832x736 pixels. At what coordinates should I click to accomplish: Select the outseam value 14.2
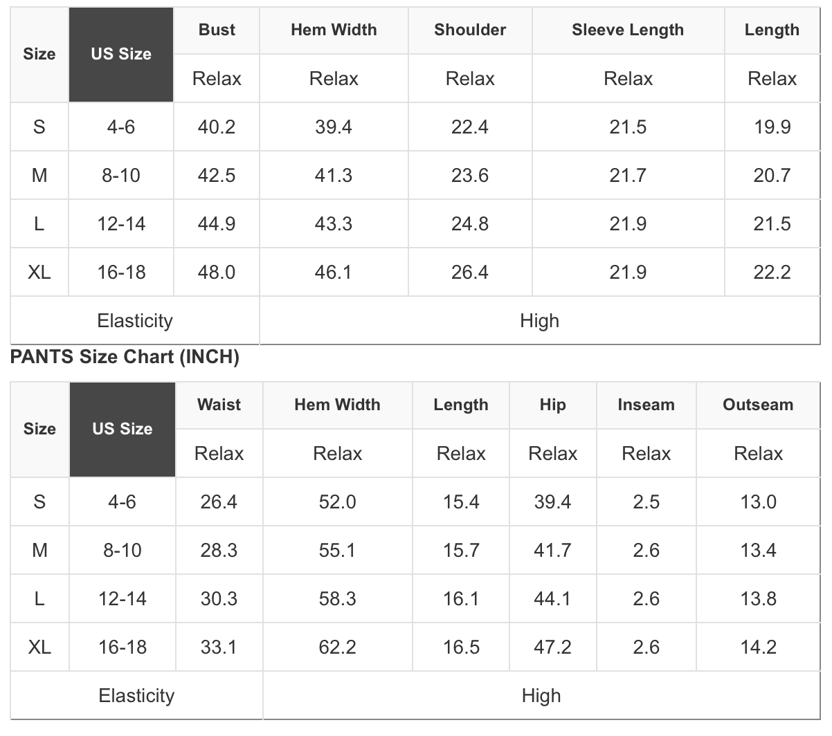click(758, 647)
